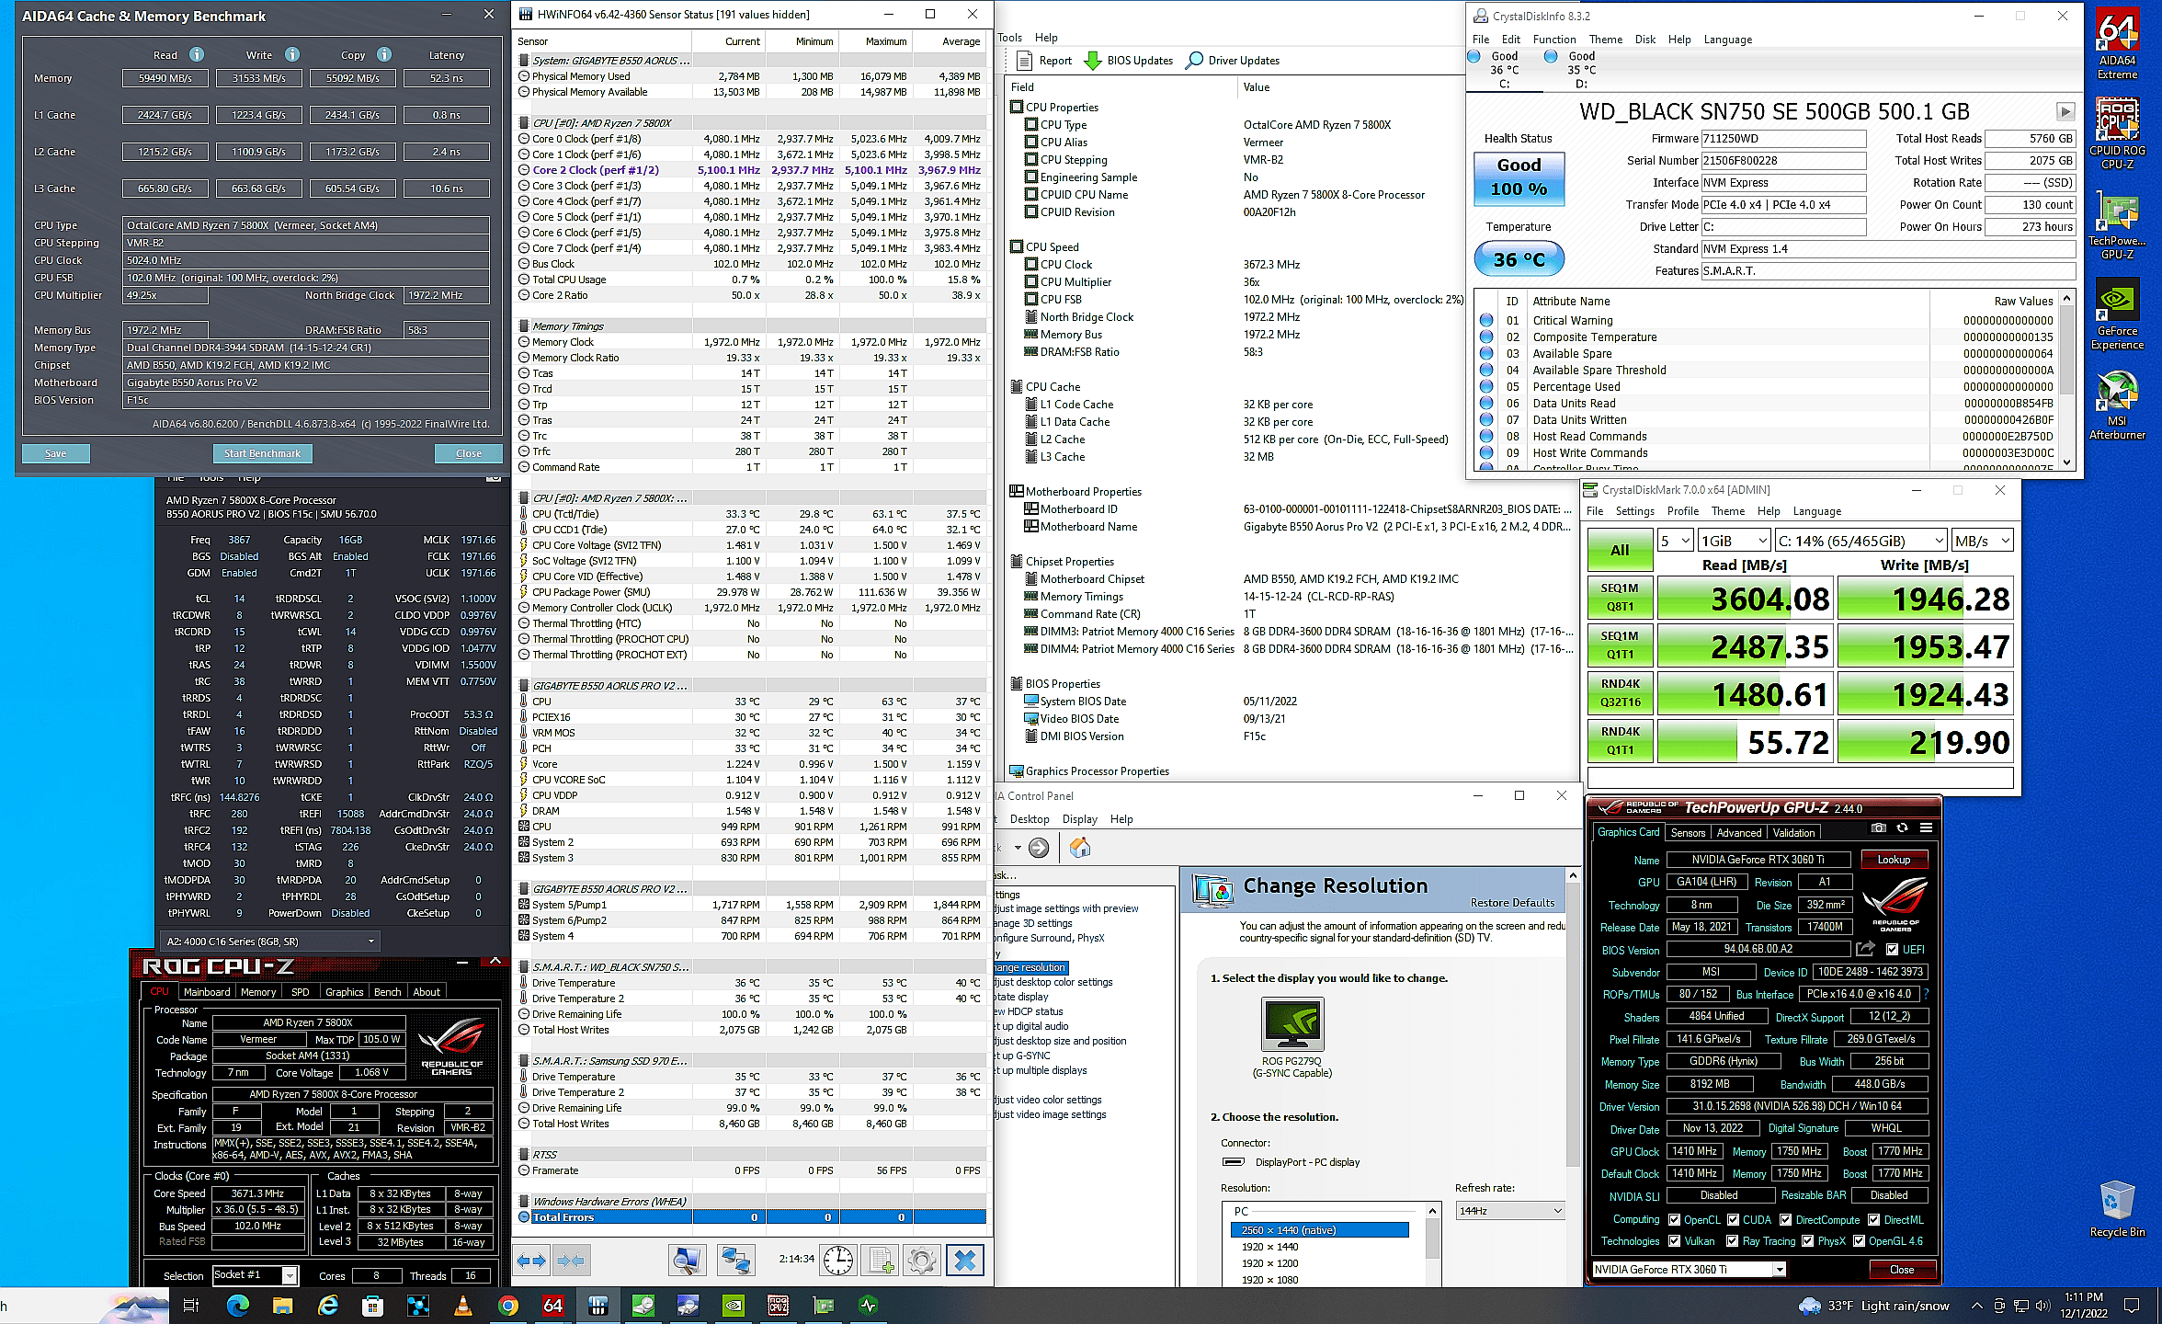Collapse CPU Properties tree node in AIDA64
2162x1324 pixels.
[x=1016, y=108]
